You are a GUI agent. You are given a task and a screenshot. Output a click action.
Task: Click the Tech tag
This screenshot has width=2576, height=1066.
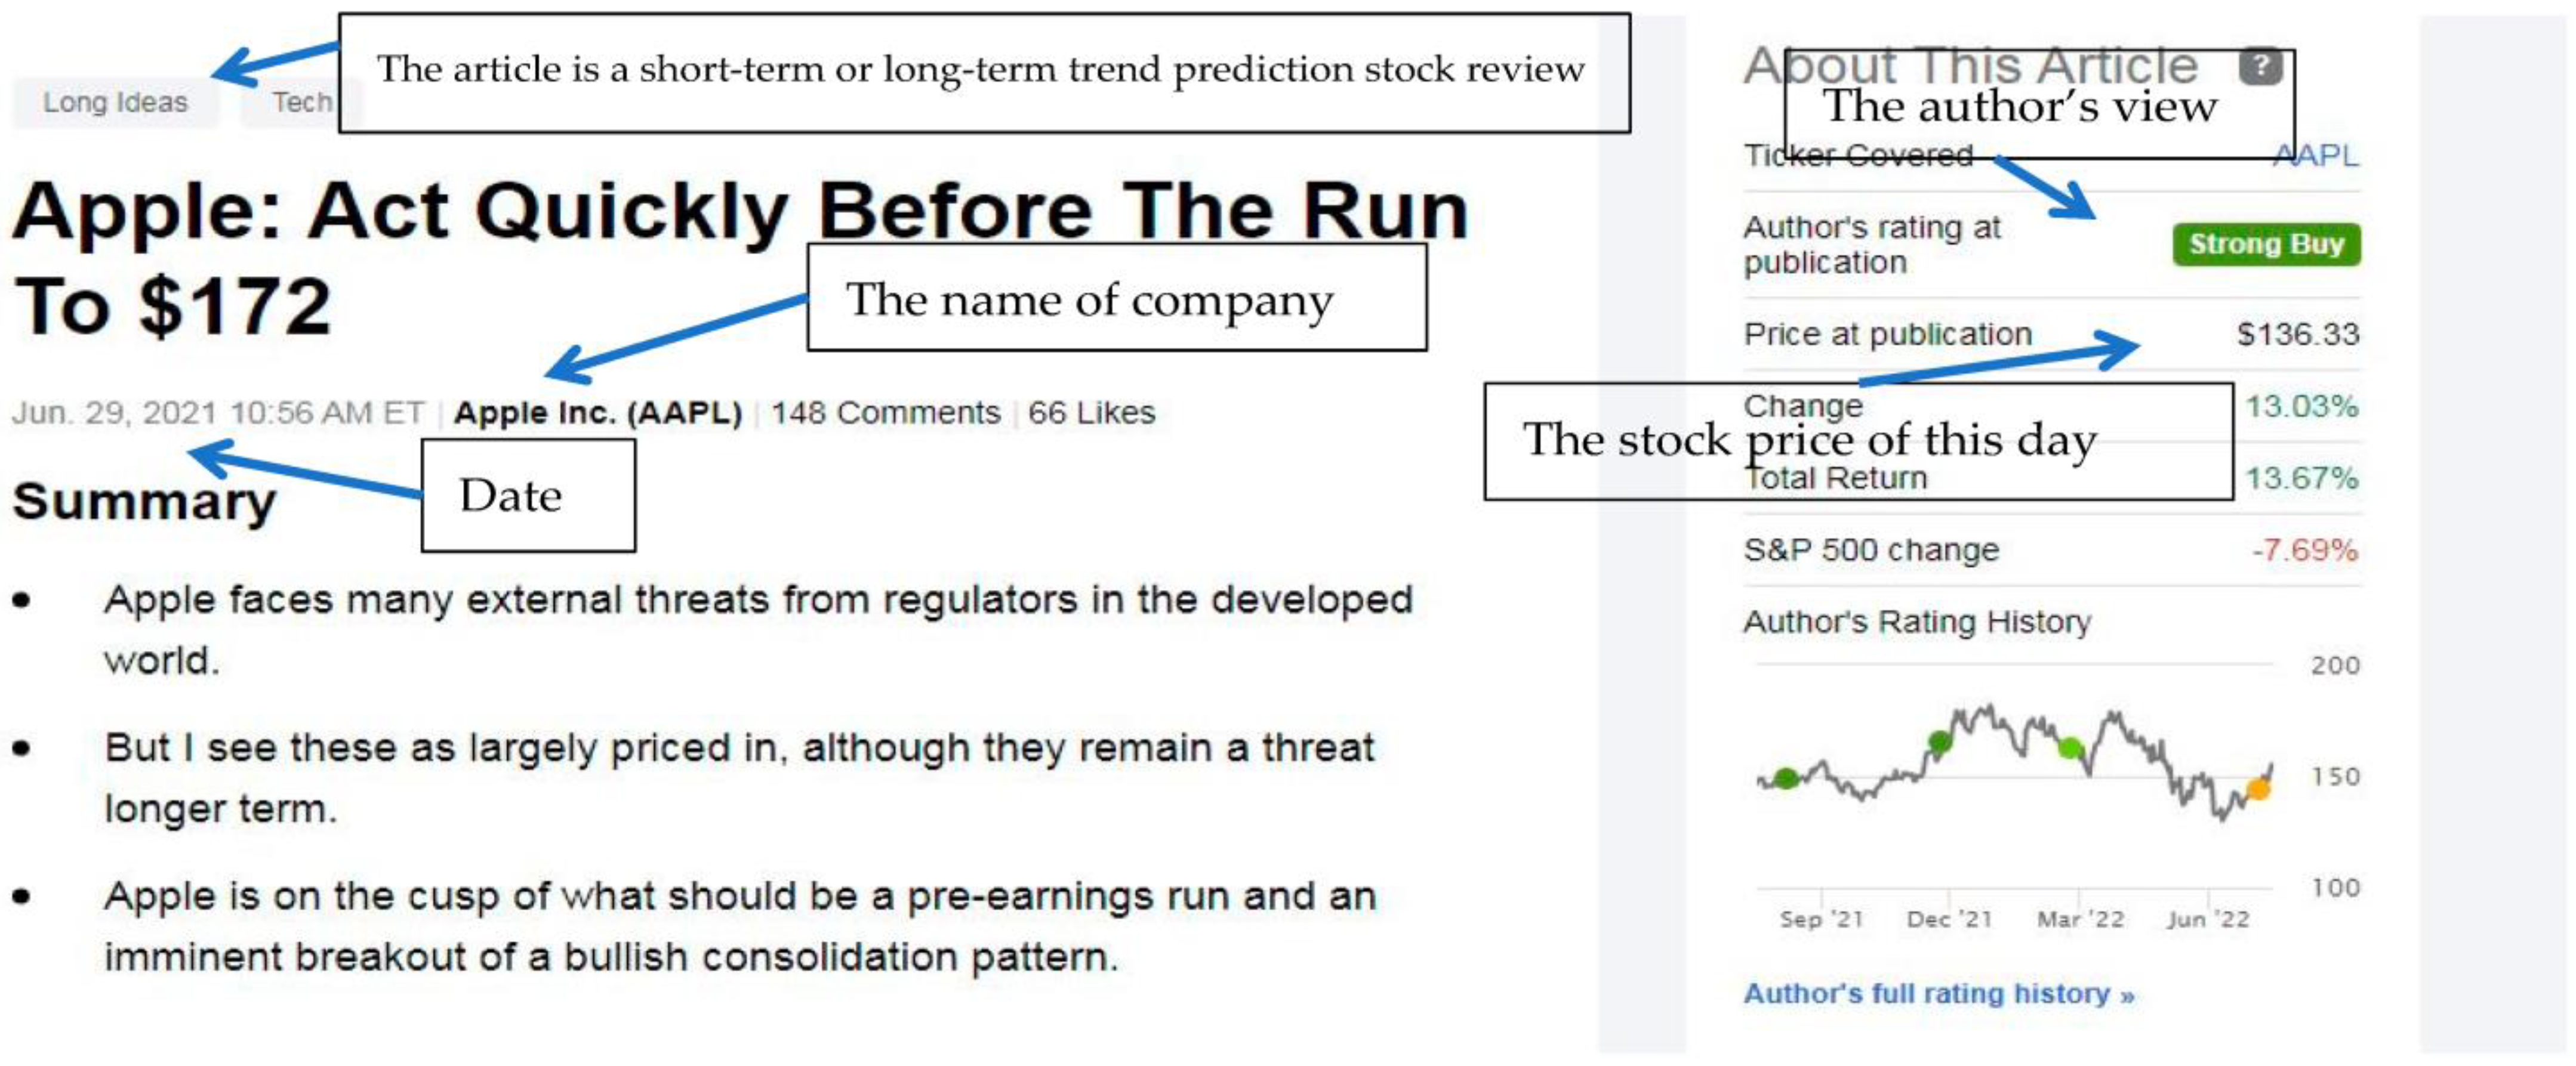tap(300, 102)
